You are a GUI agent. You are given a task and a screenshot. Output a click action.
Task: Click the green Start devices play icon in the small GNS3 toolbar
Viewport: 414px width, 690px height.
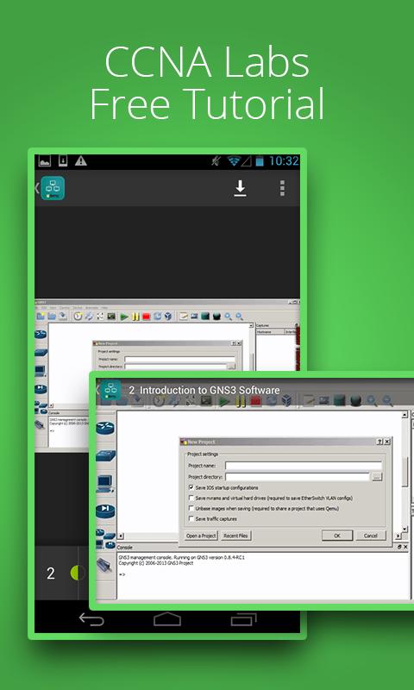click(124, 317)
